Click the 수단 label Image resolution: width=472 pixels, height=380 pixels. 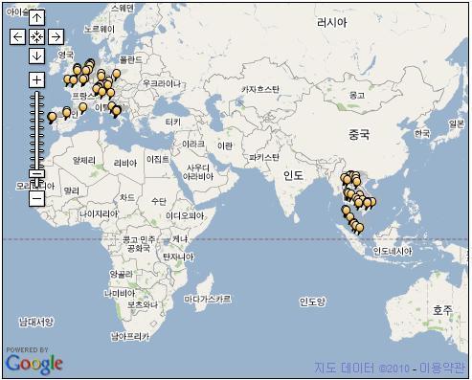159,201
